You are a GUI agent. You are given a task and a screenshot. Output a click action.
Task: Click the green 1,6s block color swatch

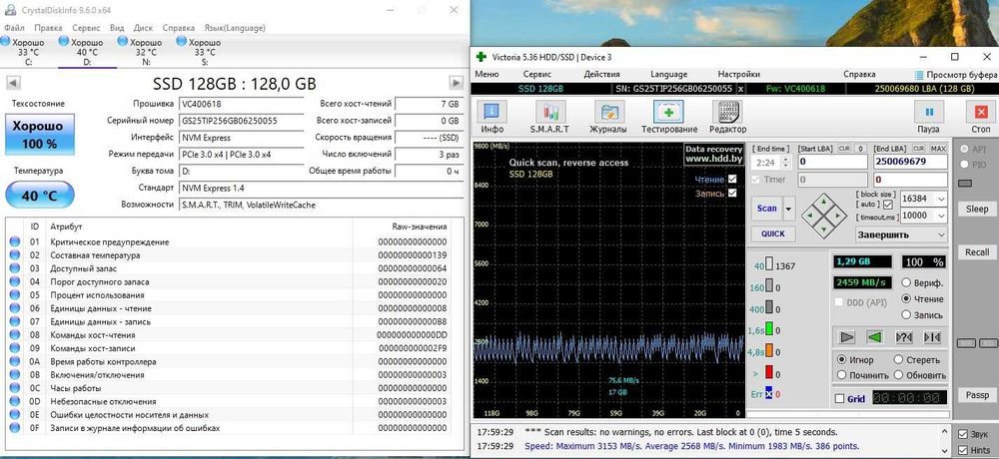(x=769, y=329)
